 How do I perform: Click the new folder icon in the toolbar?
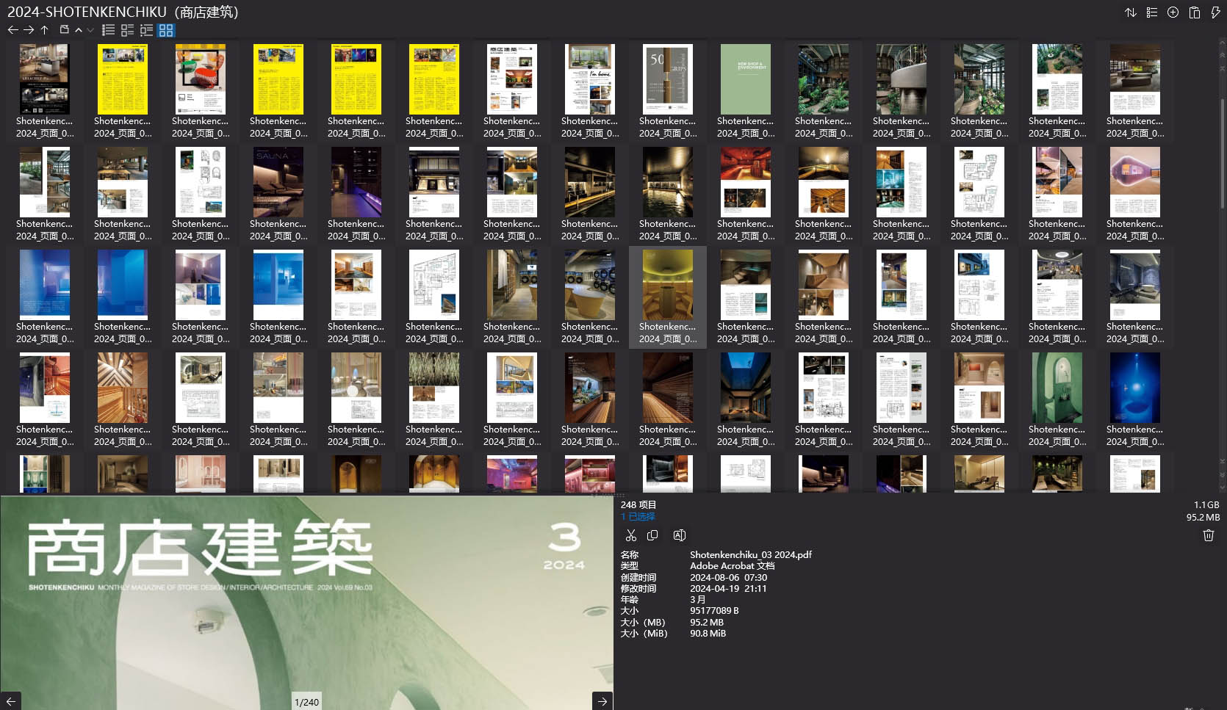coord(63,30)
